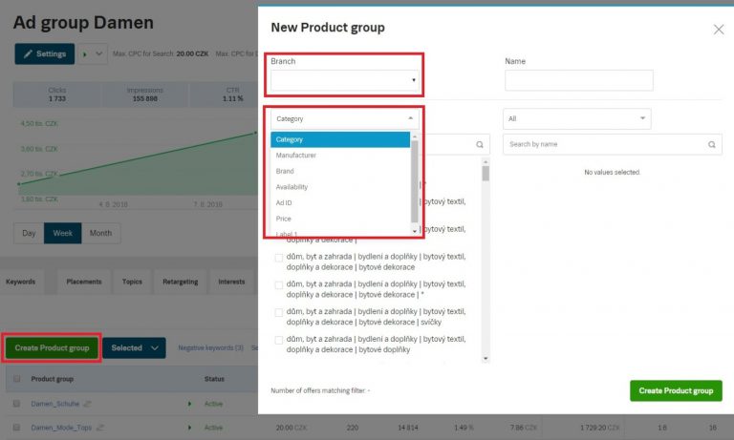Select Manufacturer option in list
The height and width of the screenshot is (440, 734).
coord(340,156)
